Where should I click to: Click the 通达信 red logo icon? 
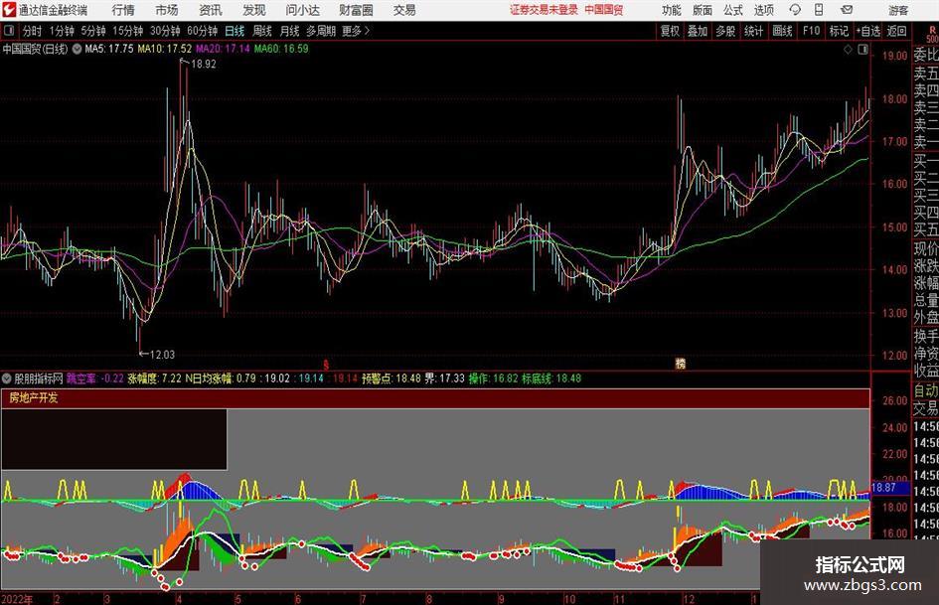pos(9,10)
